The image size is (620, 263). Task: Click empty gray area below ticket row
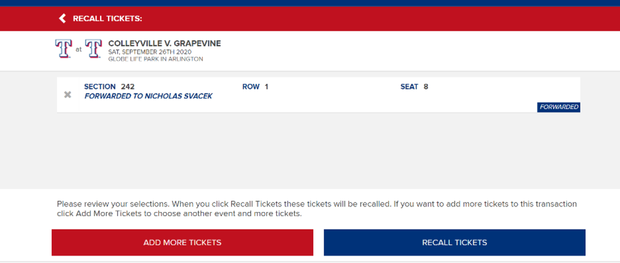coord(310,151)
